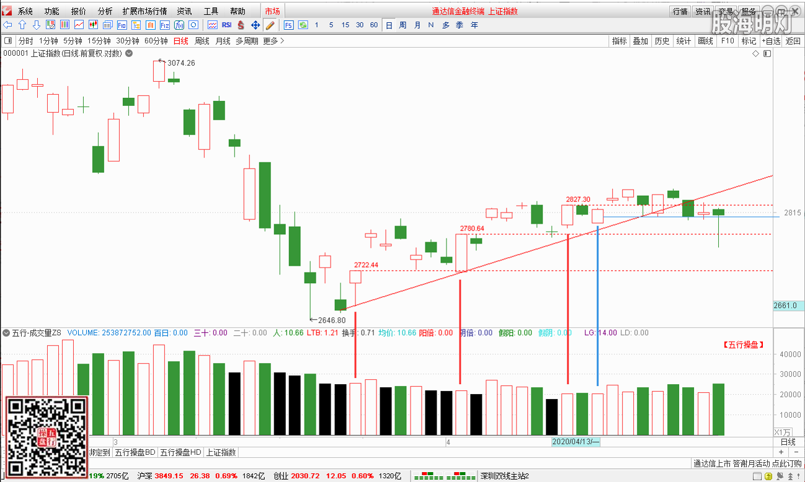Viewport: 805px width, 482px height.
Task: Click the red dollar sign icon
Action: point(241,25)
